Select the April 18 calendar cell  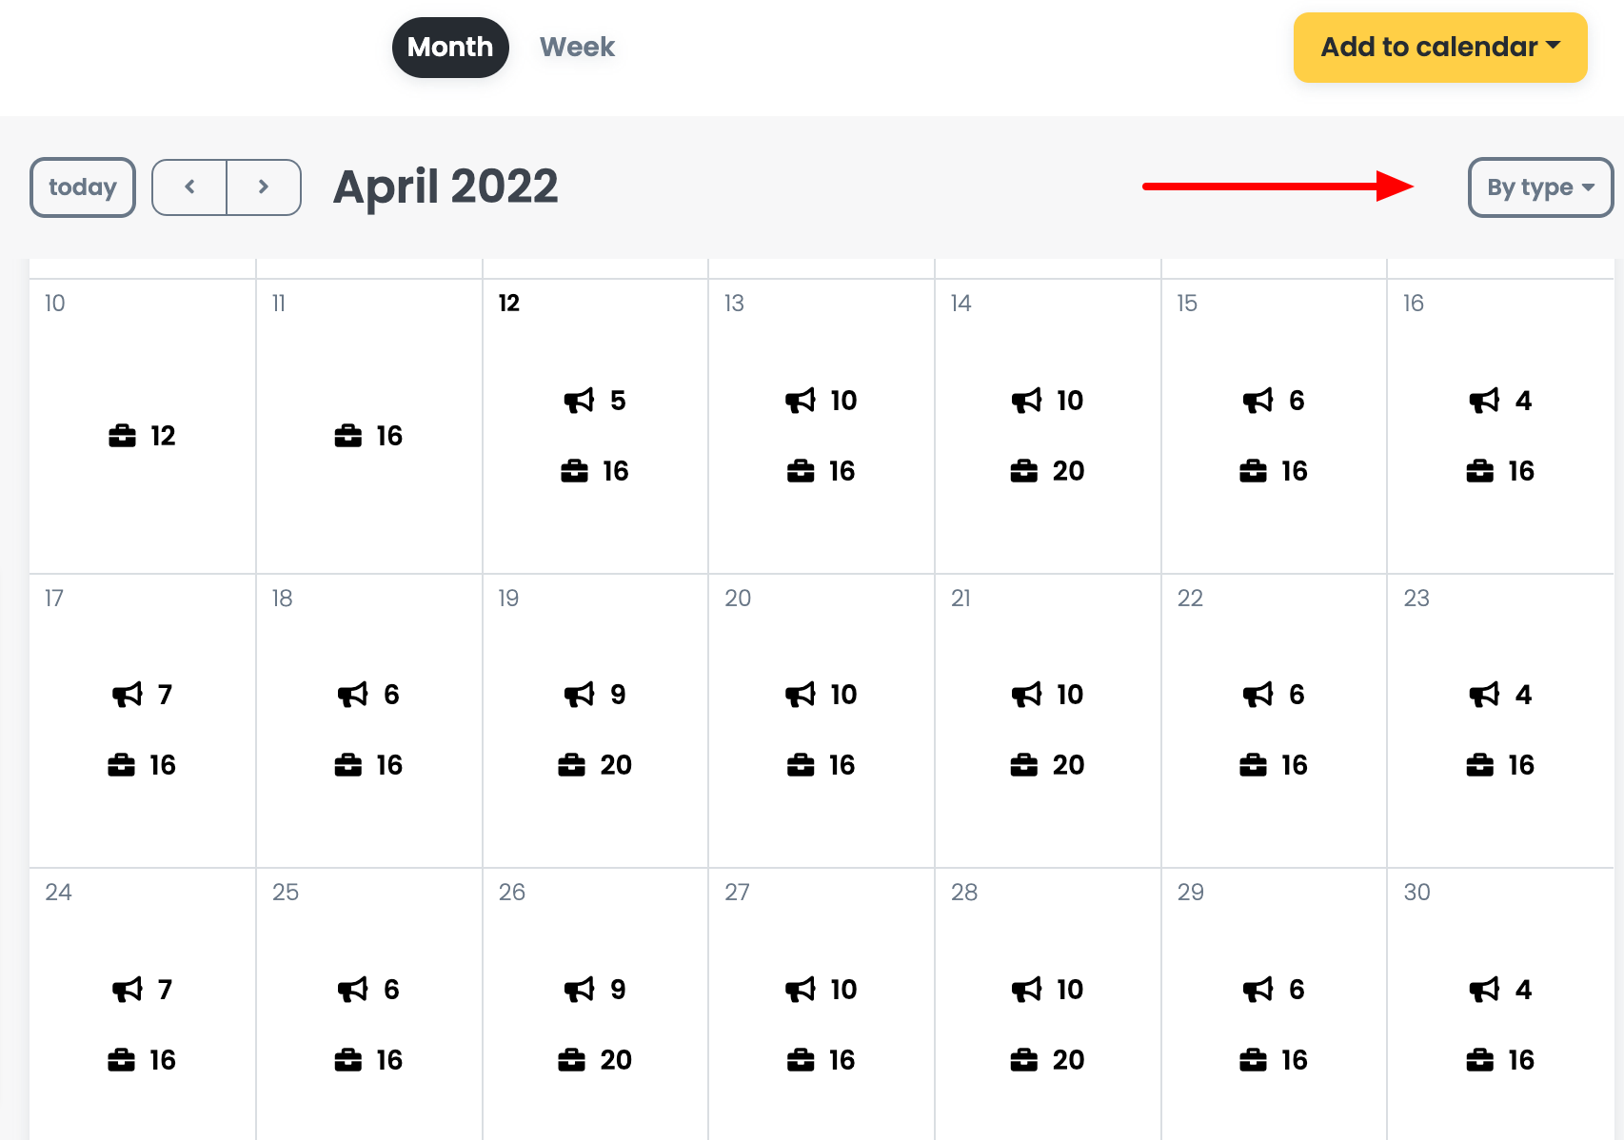pyautogui.click(x=368, y=723)
